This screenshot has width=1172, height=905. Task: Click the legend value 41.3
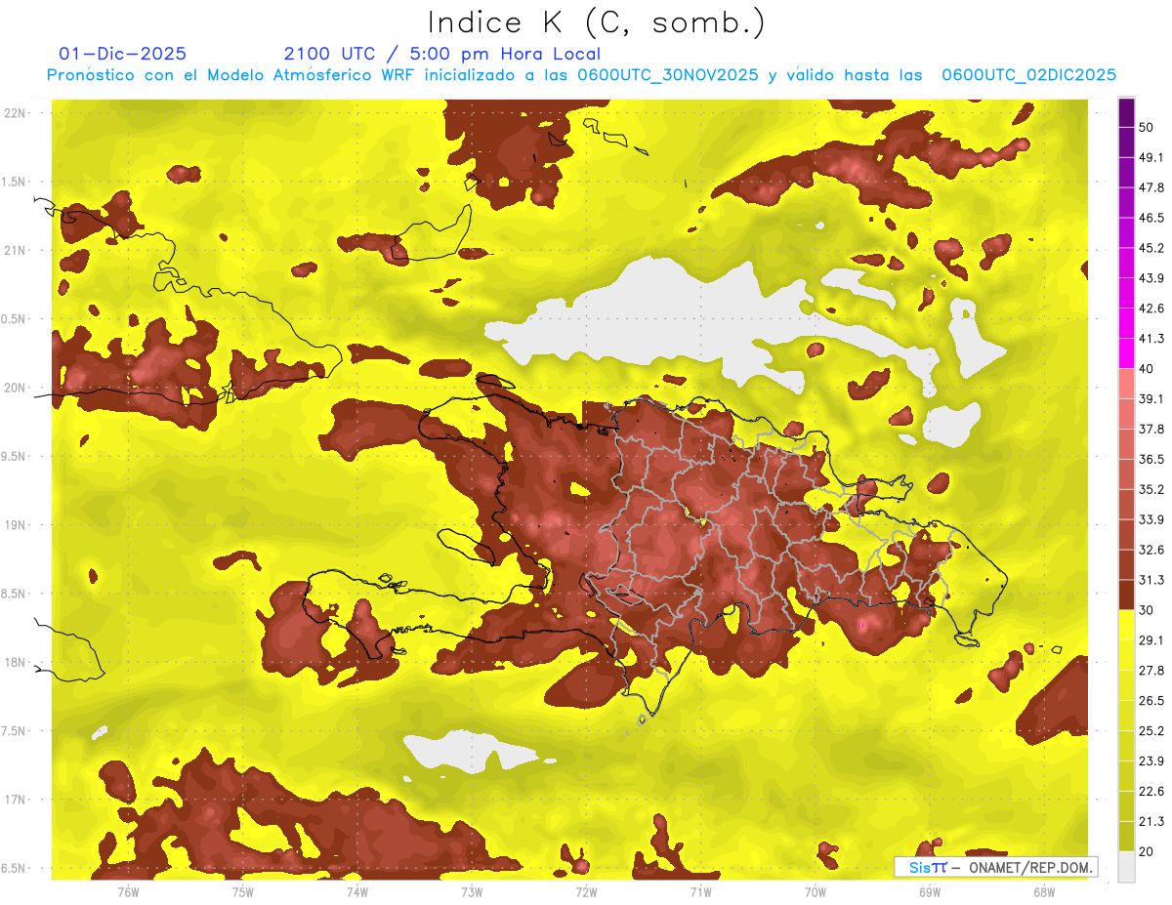tap(1151, 339)
